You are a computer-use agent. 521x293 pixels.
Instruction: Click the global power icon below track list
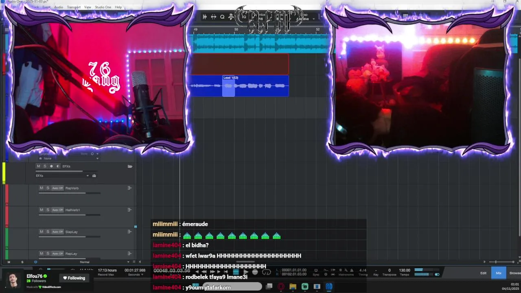(x=35, y=262)
